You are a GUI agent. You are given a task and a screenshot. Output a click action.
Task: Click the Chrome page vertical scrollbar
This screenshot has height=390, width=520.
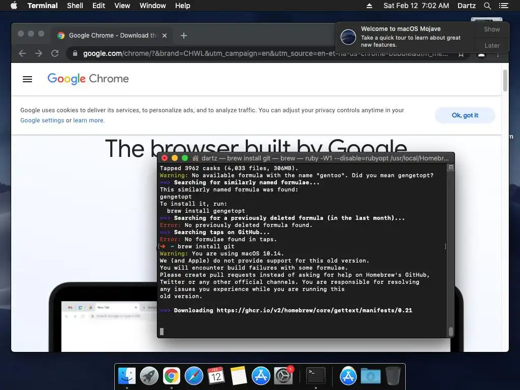point(505,80)
